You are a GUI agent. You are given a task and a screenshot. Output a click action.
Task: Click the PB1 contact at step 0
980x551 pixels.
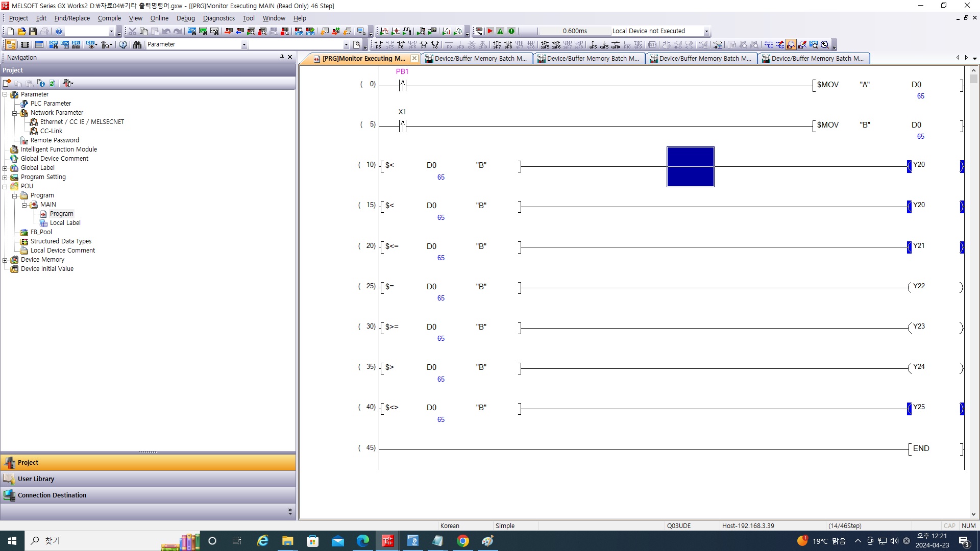pos(403,85)
